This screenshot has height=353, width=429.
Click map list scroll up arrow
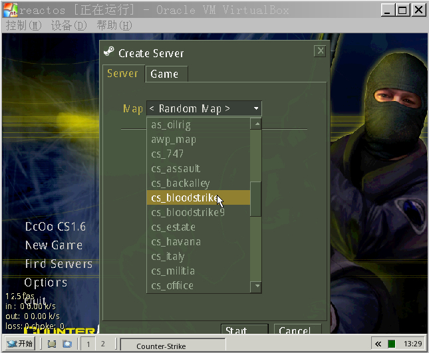256,124
